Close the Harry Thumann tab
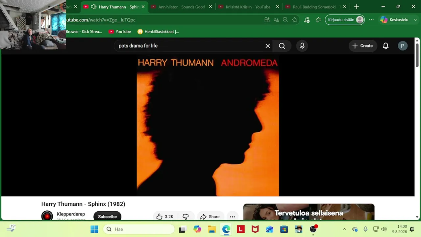Image resolution: width=421 pixels, height=237 pixels. (x=143, y=7)
